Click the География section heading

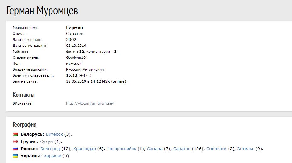pyautogui.click(x=25, y=125)
